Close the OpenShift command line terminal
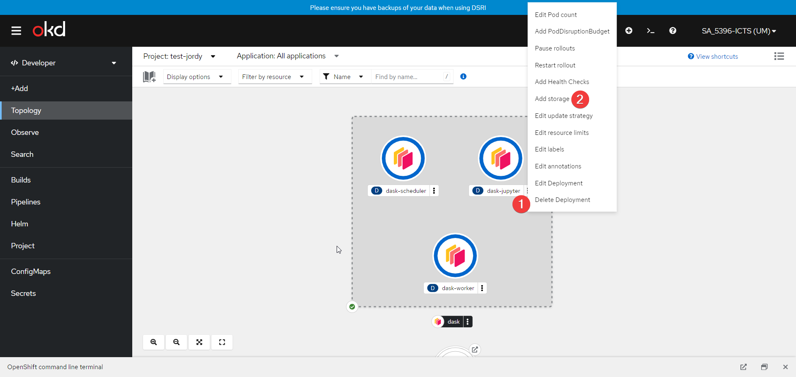The width and height of the screenshot is (796, 377). pos(785,367)
